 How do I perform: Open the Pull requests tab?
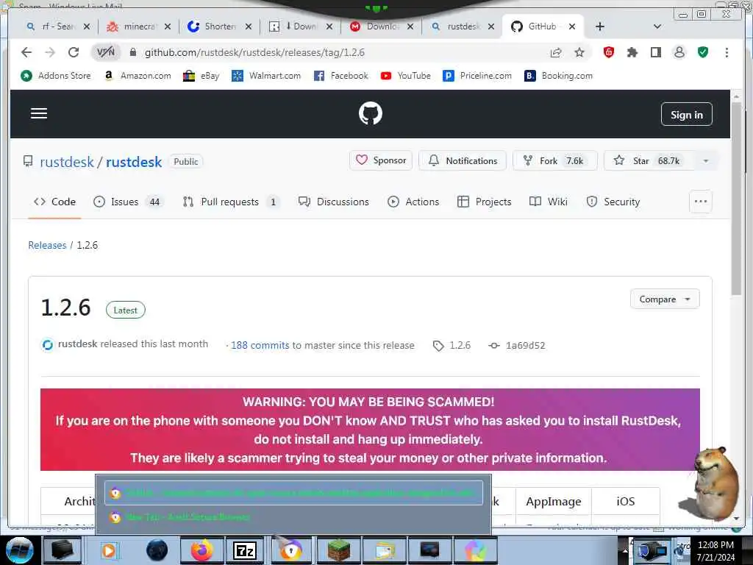pos(231,202)
